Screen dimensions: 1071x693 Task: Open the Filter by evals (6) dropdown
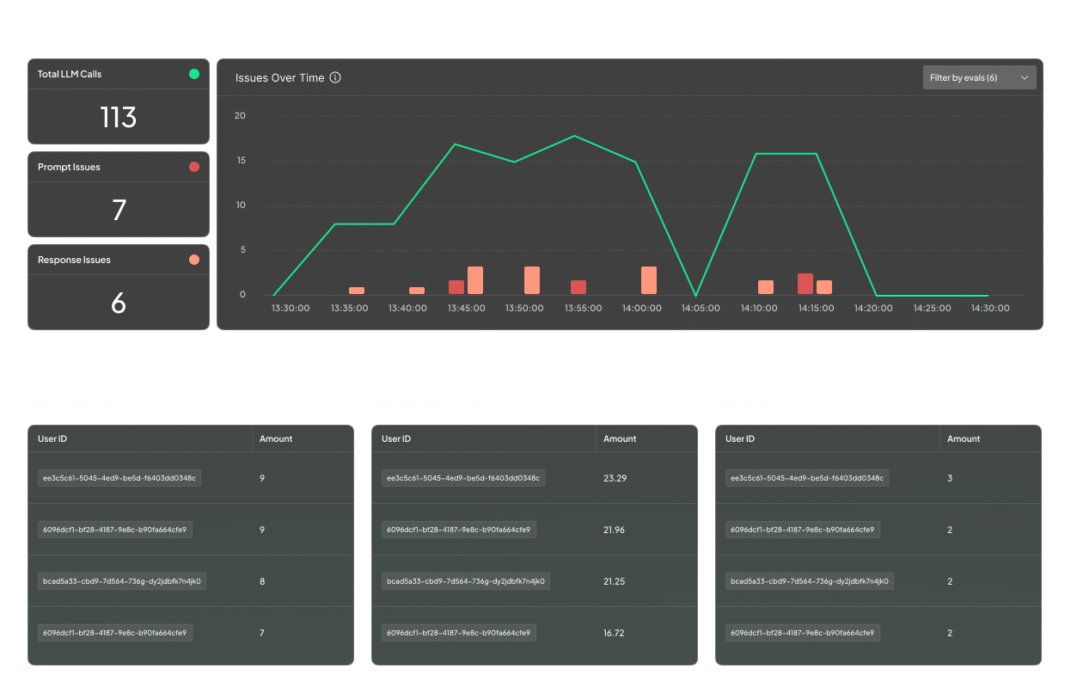978,77
